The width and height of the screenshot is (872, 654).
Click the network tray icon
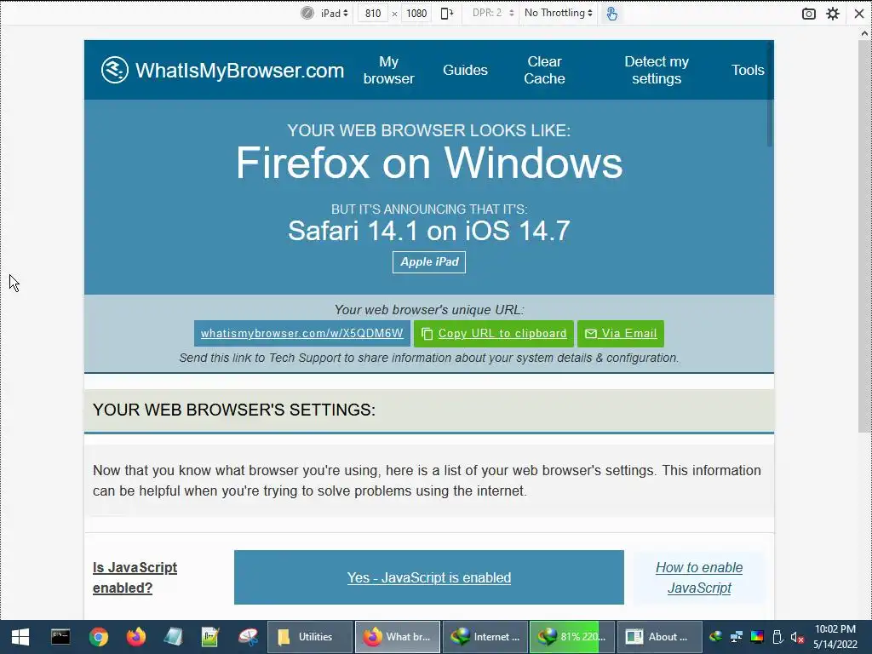point(737,637)
